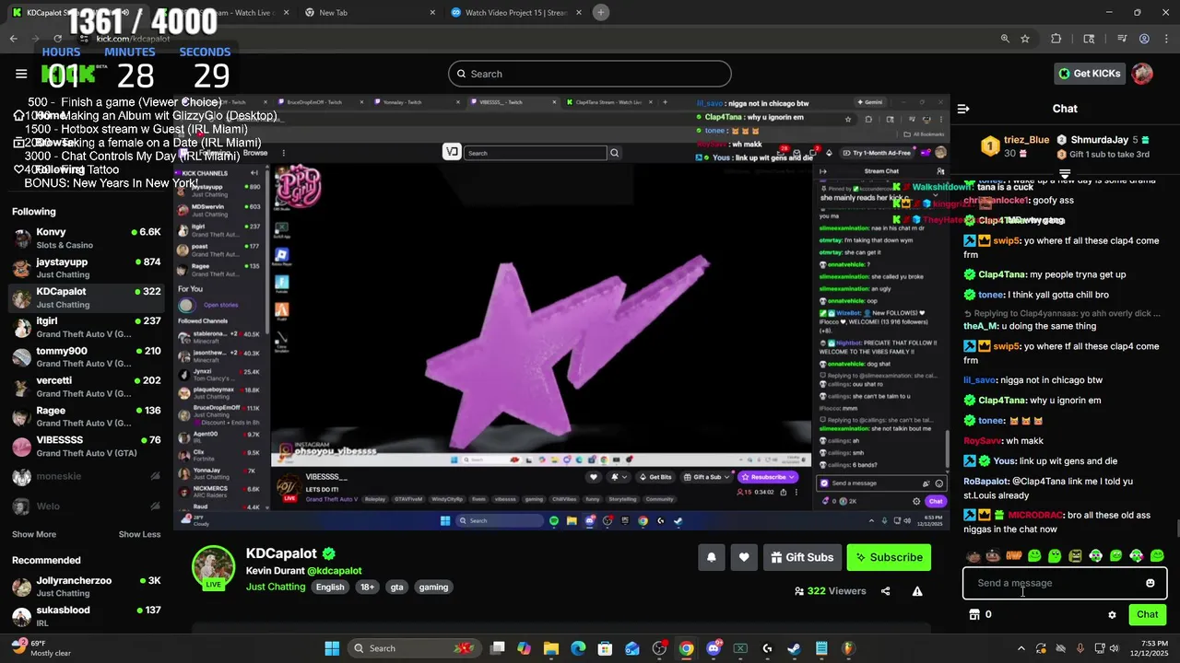Open chat settings gear icon
Viewport: 1180px width, 663px height.
(x=1112, y=614)
